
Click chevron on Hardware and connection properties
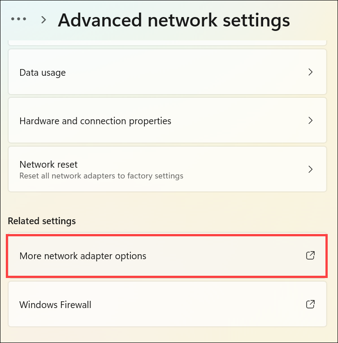310,121
